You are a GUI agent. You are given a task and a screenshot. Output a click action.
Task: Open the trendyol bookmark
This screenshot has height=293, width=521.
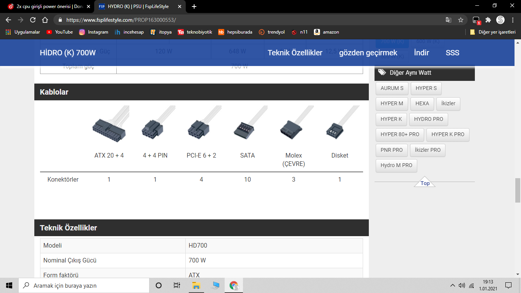272,32
